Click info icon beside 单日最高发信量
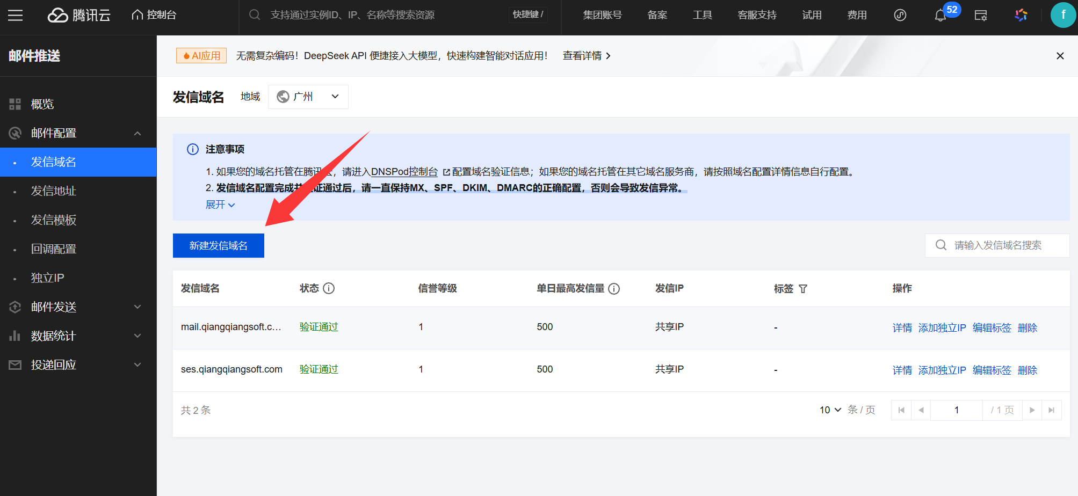The height and width of the screenshot is (496, 1078). point(614,289)
